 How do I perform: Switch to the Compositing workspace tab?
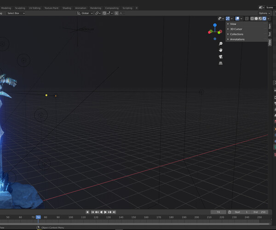pos(112,8)
